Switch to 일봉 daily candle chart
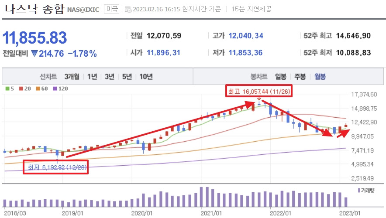This screenshot has width=386, height=218. pos(281,77)
